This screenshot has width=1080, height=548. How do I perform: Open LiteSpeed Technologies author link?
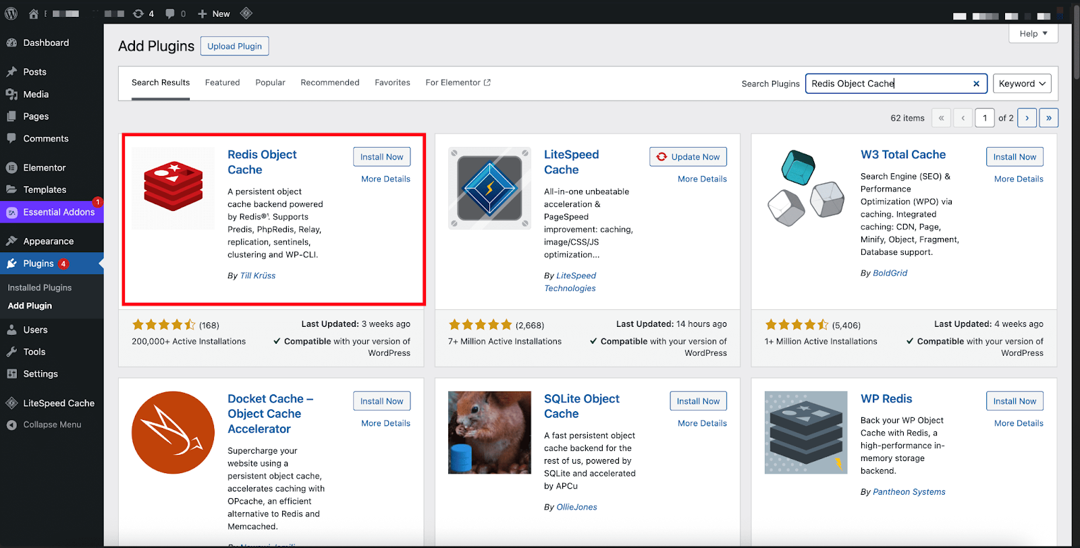click(570, 282)
